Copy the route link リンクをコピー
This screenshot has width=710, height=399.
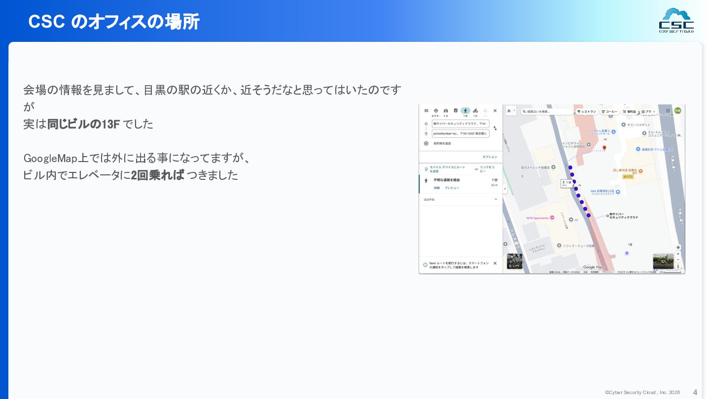point(484,169)
